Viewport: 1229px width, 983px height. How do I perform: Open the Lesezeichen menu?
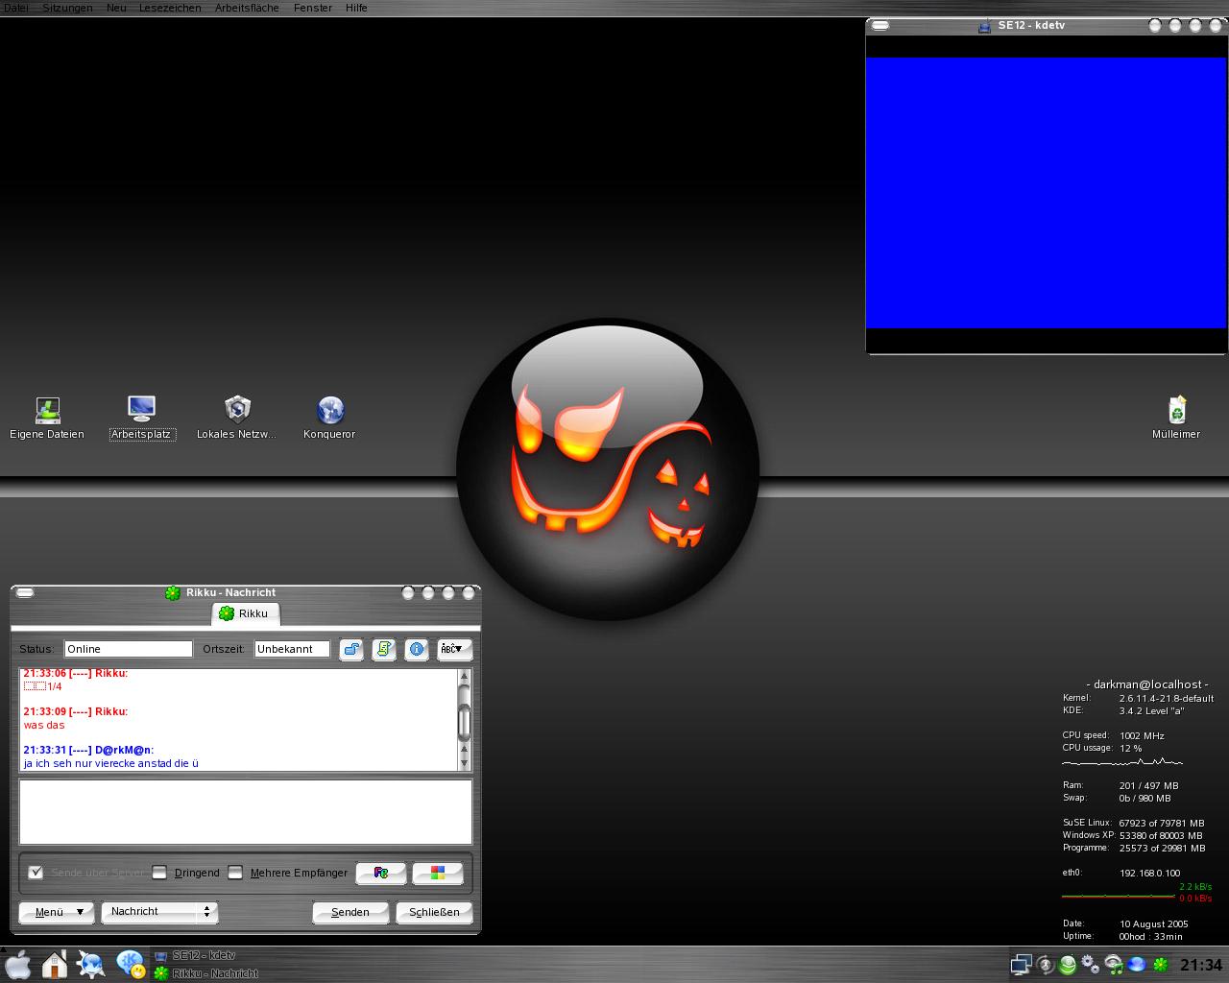[170, 8]
